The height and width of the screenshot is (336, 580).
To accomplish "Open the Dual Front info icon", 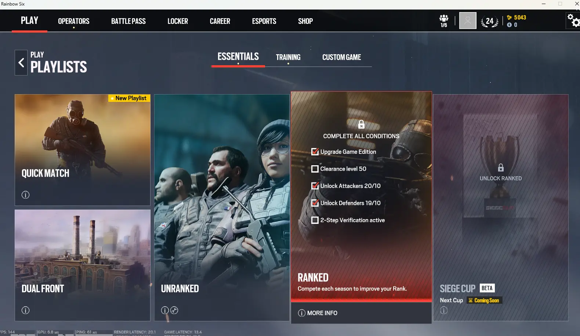I will pos(25,310).
